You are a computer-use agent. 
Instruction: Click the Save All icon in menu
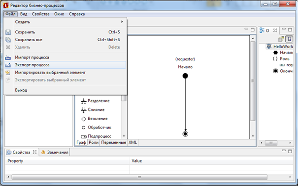pyautogui.click(x=8, y=40)
